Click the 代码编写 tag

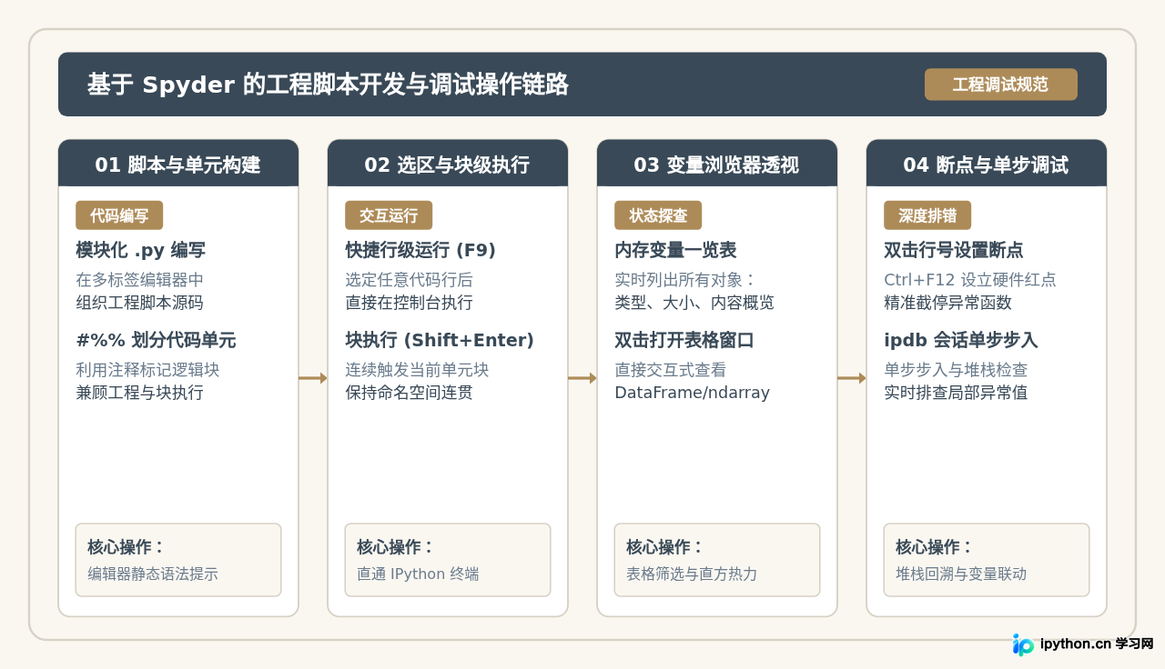pyautogui.click(x=119, y=215)
